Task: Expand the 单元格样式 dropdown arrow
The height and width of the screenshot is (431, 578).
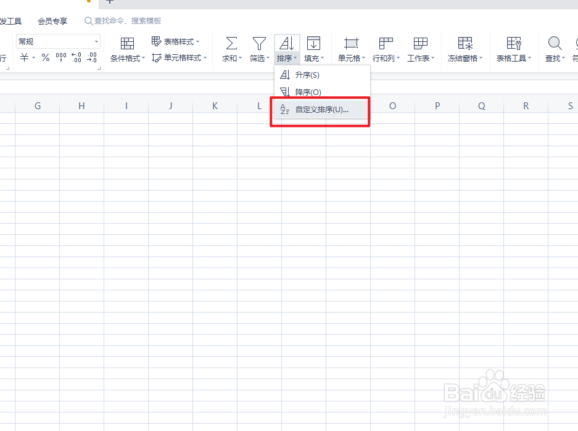Action: 205,57
